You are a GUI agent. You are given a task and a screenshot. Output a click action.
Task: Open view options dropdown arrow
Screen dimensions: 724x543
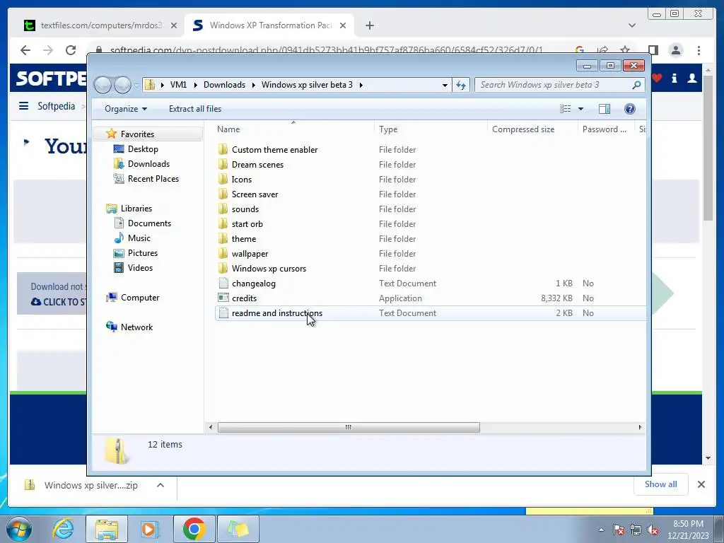coord(580,109)
